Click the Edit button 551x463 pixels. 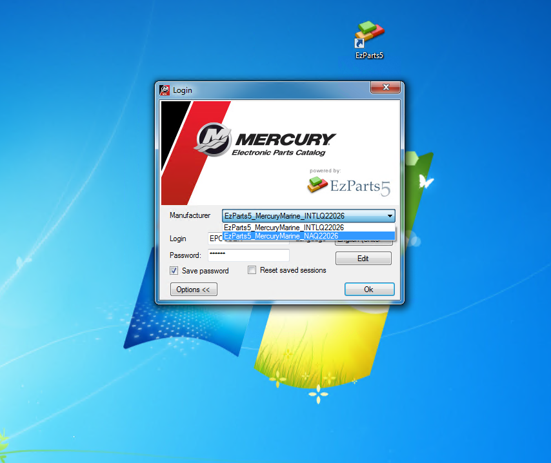point(363,259)
